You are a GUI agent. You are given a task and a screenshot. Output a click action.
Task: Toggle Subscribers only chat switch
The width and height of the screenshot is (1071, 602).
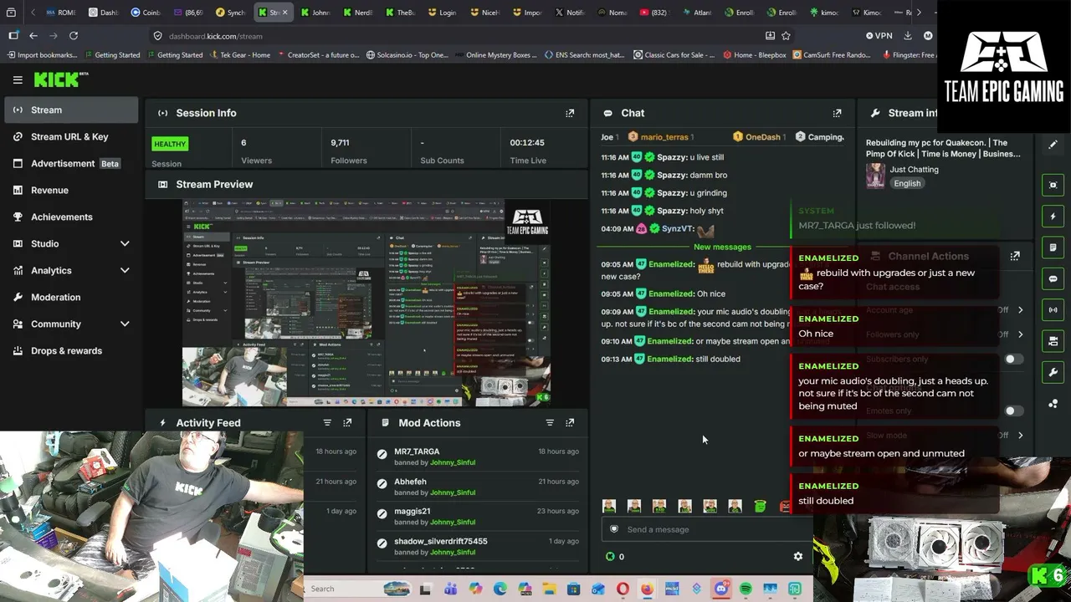pyautogui.click(x=1013, y=360)
